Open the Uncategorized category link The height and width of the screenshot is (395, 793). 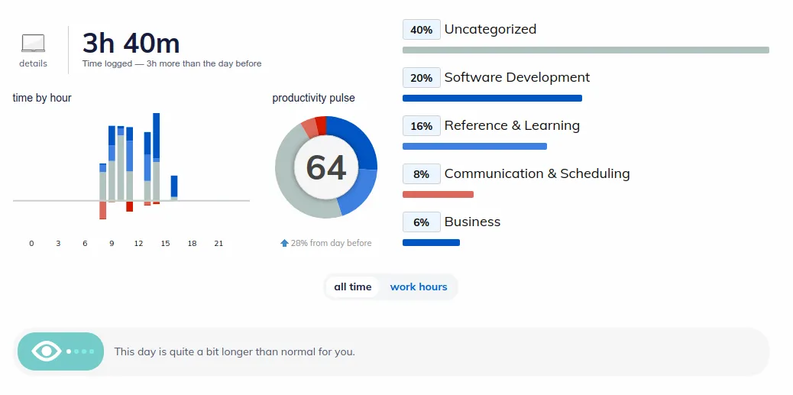pyautogui.click(x=490, y=30)
